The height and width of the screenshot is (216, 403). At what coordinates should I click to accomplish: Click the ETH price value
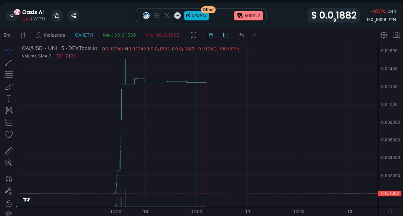[381, 20]
